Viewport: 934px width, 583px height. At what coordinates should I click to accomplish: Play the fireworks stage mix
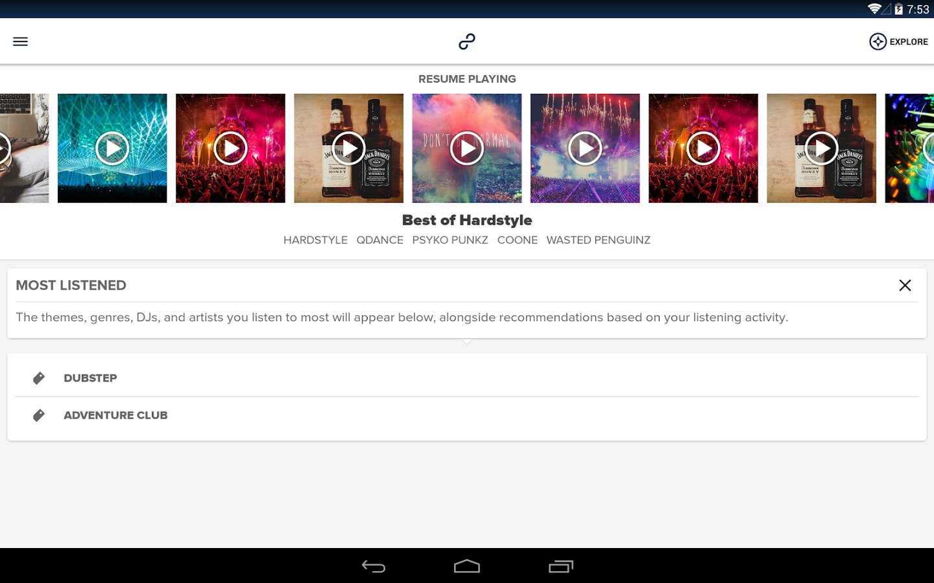[x=585, y=148]
